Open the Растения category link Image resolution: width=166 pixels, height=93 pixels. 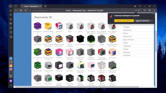(127, 55)
